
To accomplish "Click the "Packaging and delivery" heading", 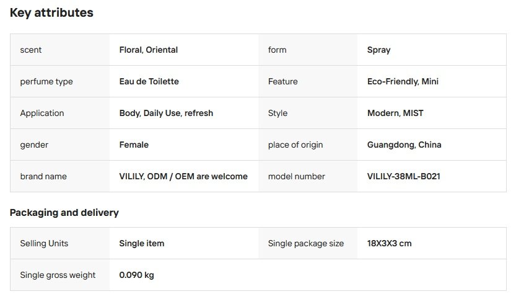I will pos(64,213).
